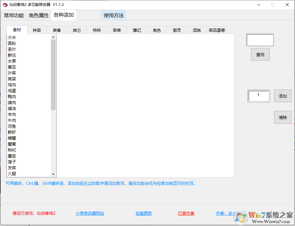
Task: Select the 大米 item in the list
Action: 12,37
